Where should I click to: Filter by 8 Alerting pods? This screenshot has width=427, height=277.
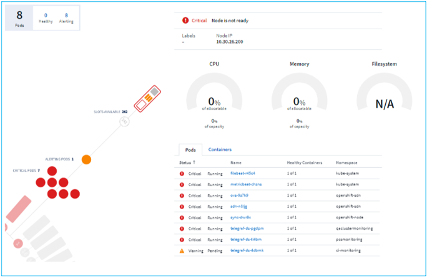click(x=66, y=18)
